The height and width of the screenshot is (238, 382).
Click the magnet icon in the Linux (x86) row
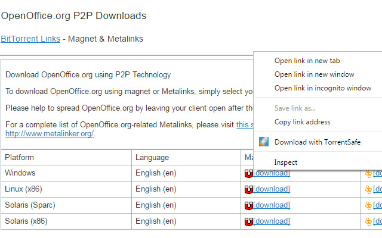coord(249,189)
